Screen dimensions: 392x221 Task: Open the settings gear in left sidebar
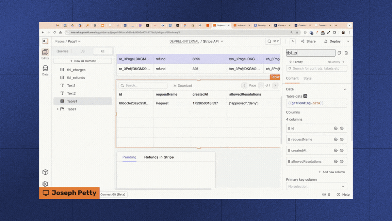(x=45, y=184)
